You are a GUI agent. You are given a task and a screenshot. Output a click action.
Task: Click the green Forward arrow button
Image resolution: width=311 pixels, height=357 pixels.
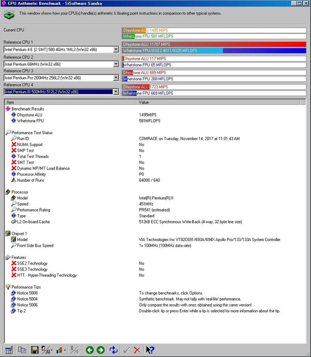101,350
